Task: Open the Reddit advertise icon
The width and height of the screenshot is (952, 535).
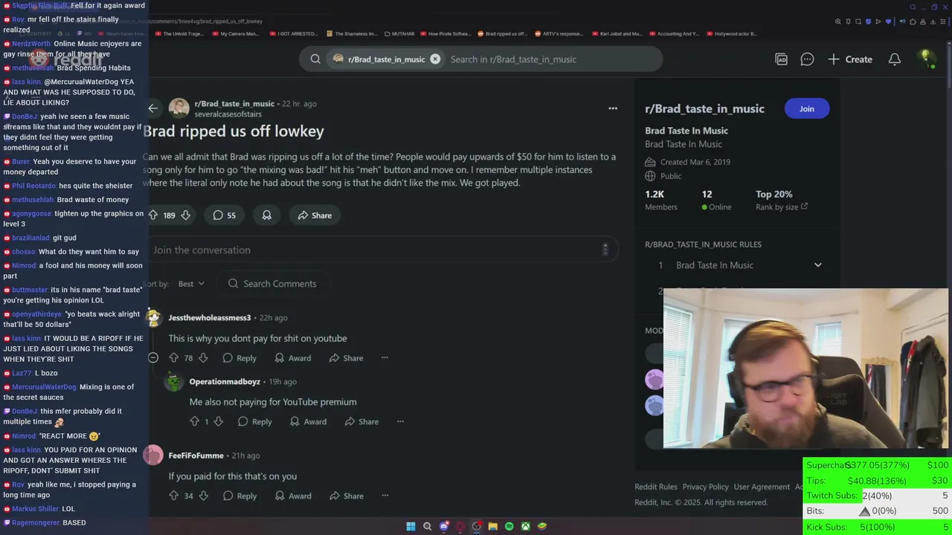Action: pos(782,59)
